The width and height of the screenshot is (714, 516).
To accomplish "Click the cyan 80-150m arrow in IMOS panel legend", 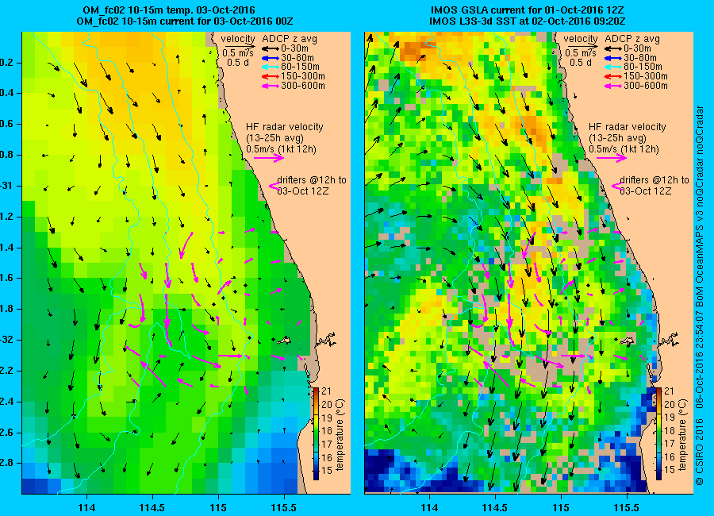I will [x=613, y=67].
